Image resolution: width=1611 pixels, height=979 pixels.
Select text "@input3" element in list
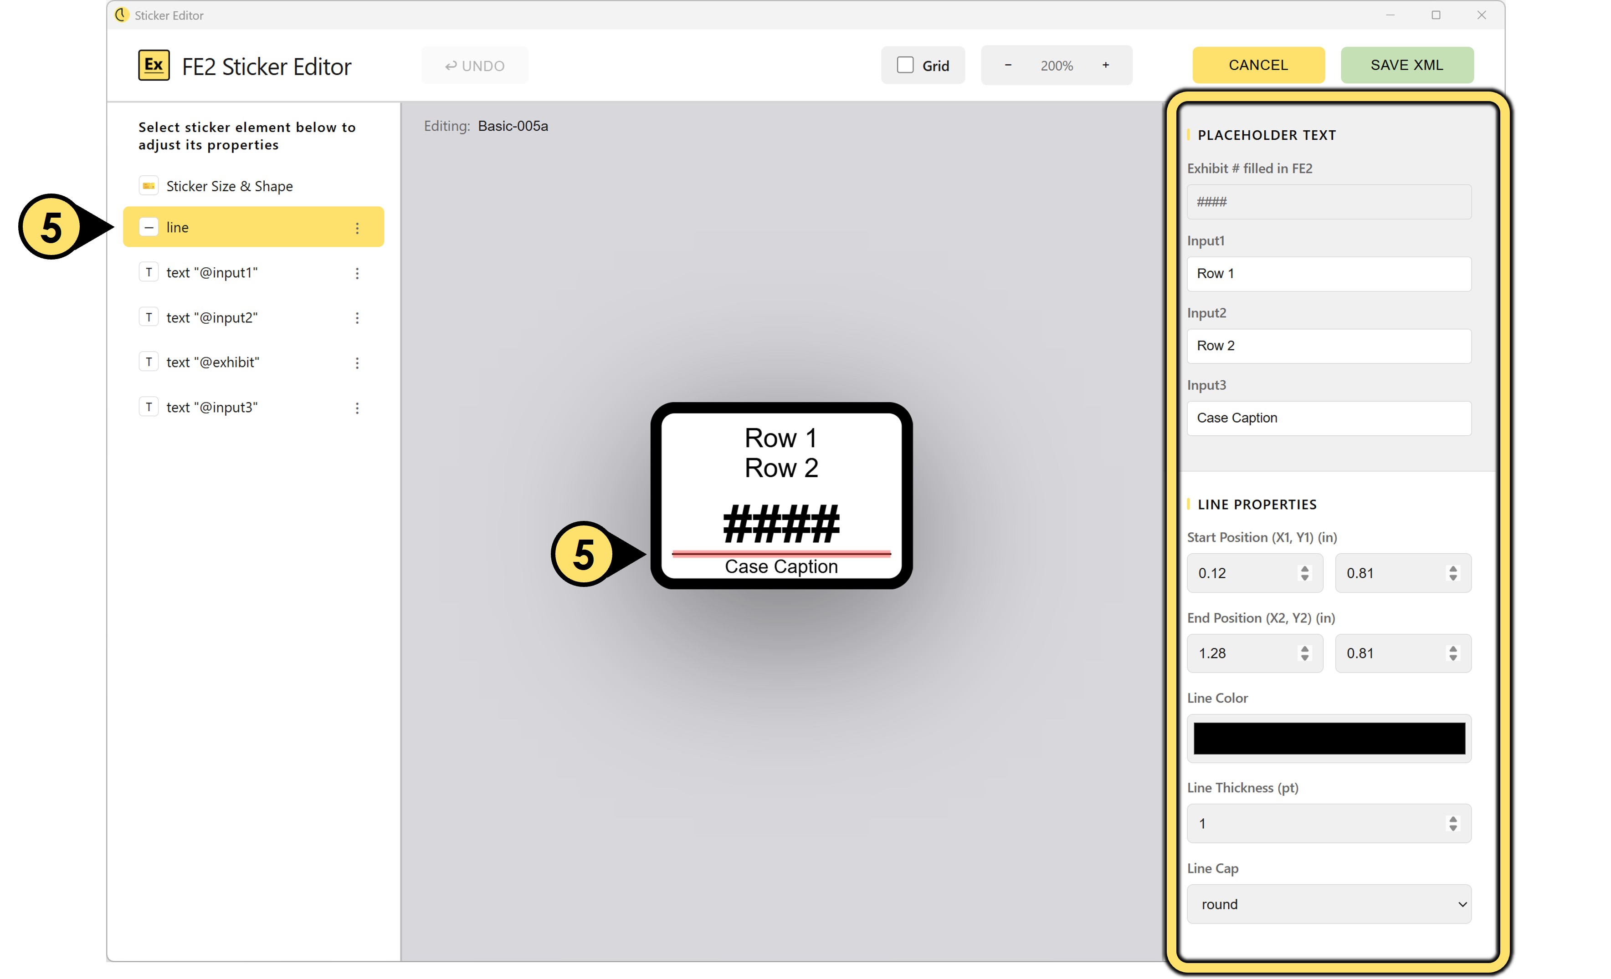(212, 408)
